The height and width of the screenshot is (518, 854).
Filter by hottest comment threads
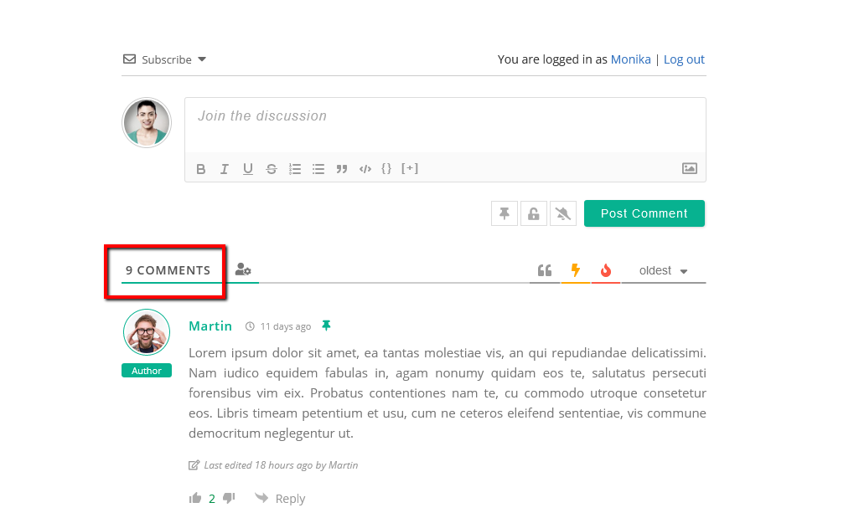(x=606, y=270)
